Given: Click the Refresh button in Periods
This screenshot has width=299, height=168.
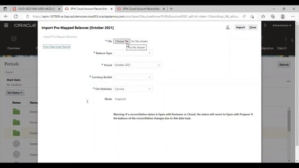Looking at the screenshot, I should (x=284, y=65).
